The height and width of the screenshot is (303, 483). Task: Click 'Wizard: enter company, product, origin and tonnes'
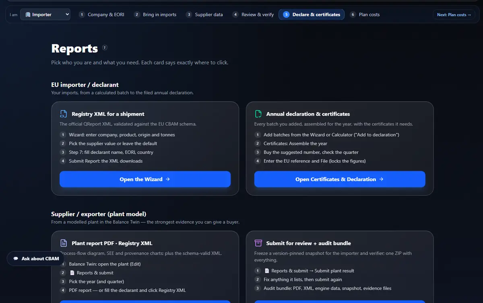click(122, 135)
